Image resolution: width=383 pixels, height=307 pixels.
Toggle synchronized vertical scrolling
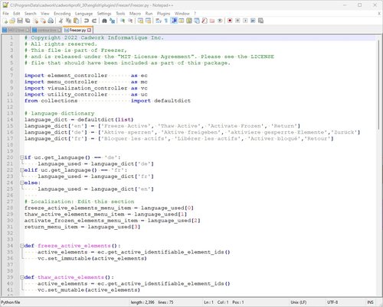(x=140, y=21)
